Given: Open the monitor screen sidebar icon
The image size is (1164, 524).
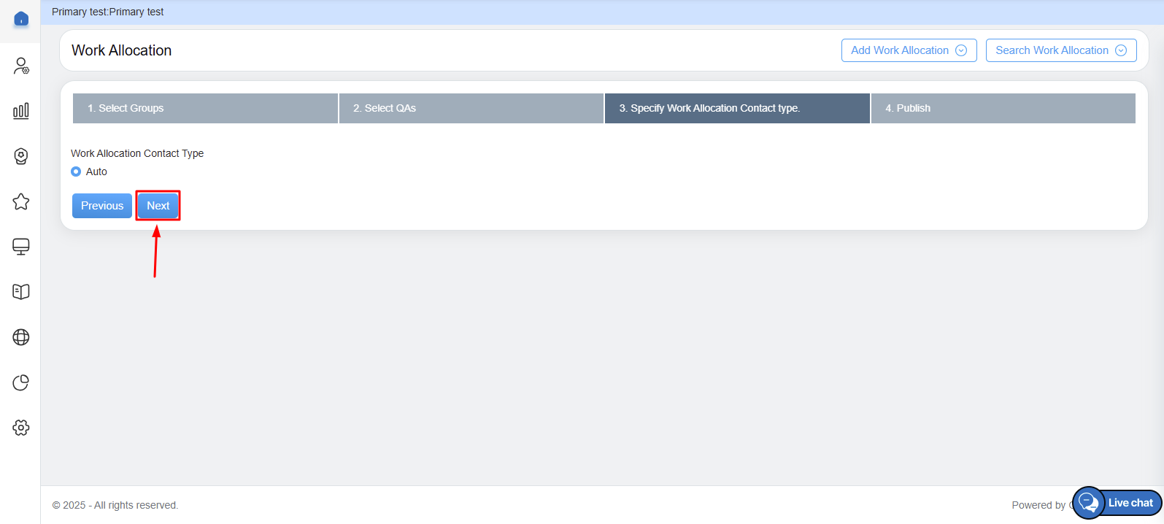Looking at the screenshot, I should tap(21, 247).
